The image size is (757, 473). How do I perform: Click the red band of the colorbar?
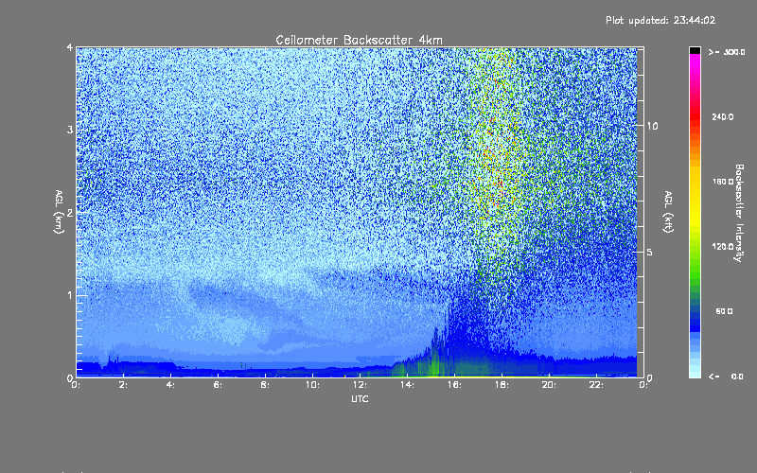point(695,118)
